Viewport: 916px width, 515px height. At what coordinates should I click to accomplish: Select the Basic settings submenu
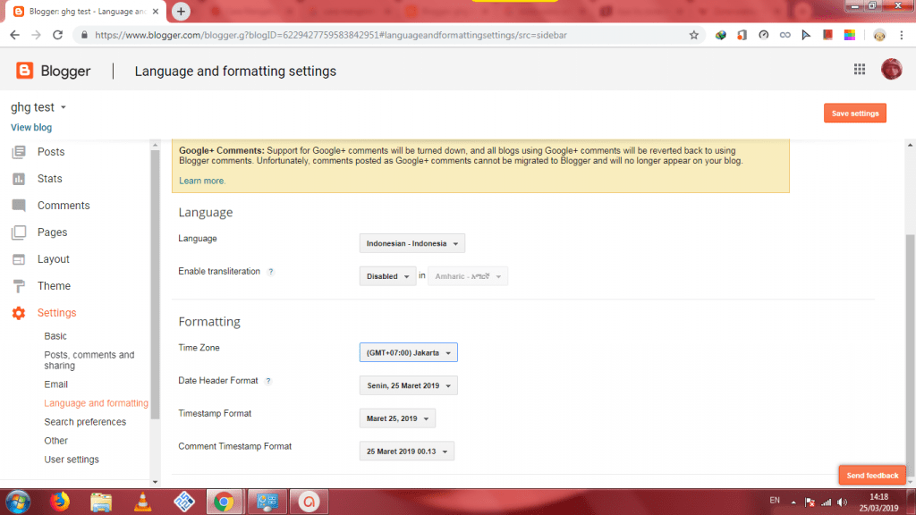(55, 336)
